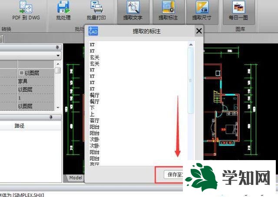Open the properties panel dropdown arrow
The width and height of the screenshot is (278, 197).
click(58, 56)
